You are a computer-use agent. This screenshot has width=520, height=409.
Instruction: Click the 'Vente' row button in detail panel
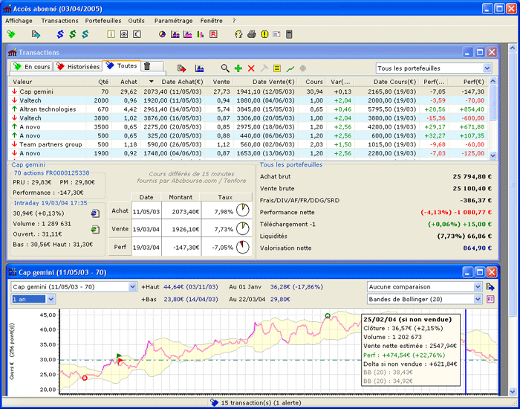[120, 229]
